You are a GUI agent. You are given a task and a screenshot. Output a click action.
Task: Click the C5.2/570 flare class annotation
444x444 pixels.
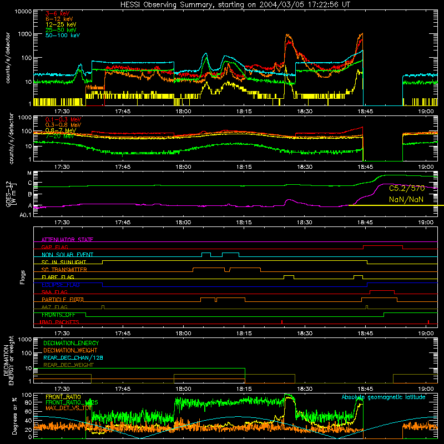[x=407, y=188]
